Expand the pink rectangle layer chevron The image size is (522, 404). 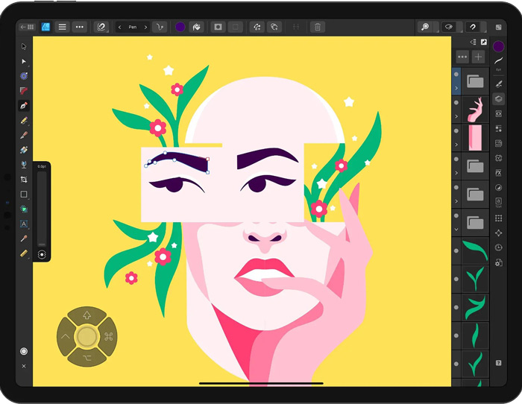coord(456,145)
